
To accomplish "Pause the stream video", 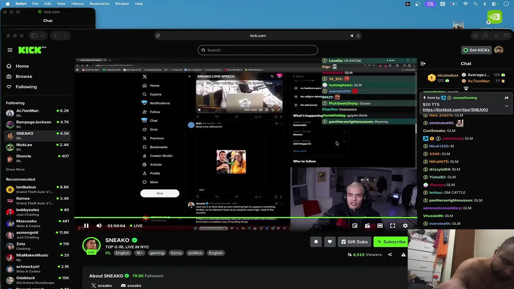I will tap(86, 226).
